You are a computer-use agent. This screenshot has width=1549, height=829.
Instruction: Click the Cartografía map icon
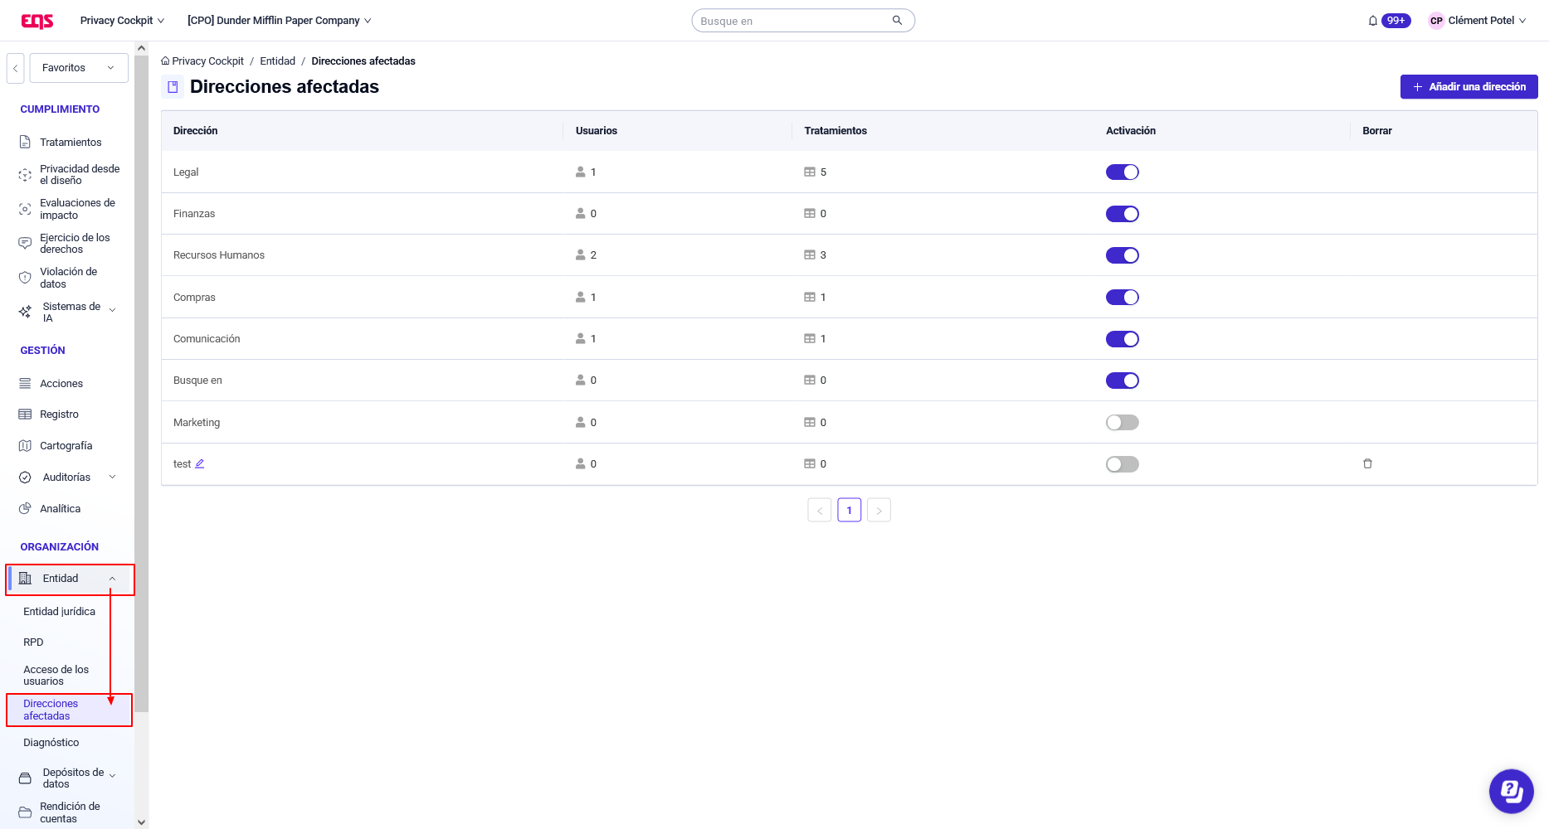25,446
